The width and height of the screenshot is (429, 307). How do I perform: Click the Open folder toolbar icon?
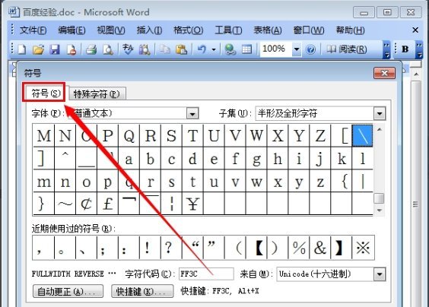point(38,49)
